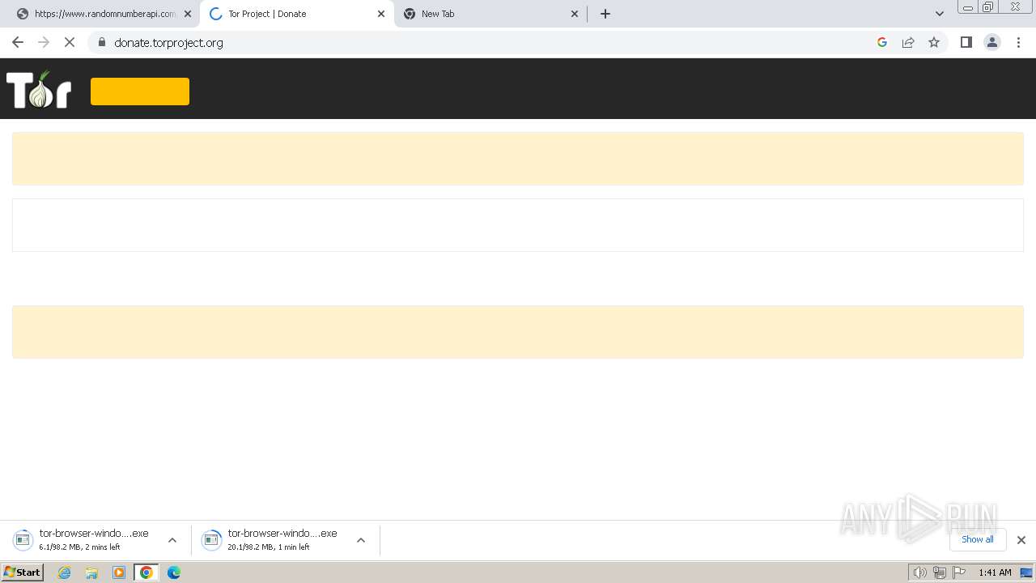Image resolution: width=1036 pixels, height=583 pixels.
Task: Click Show all downloads
Action: (x=978, y=539)
